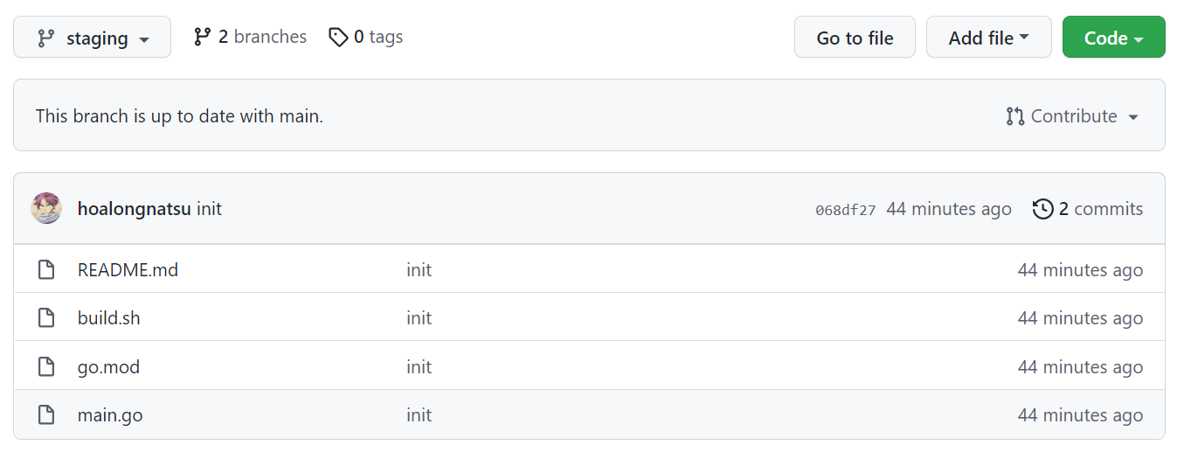Open the green Code dropdown

(1113, 38)
